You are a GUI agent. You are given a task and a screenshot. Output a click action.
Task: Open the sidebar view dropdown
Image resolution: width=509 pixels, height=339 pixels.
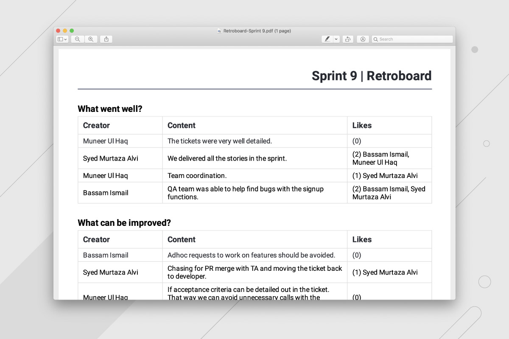pyautogui.click(x=64, y=39)
